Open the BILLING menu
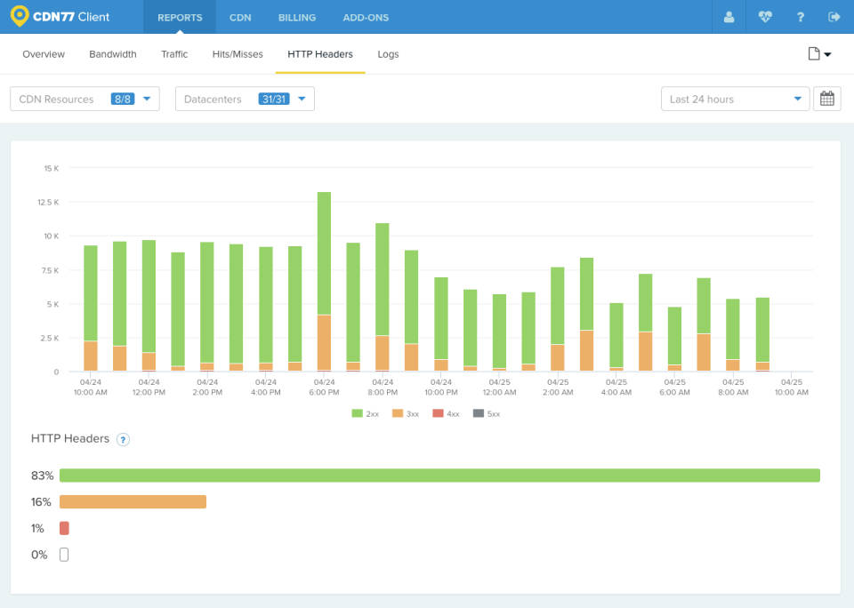The width and height of the screenshot is (854, 608). pos(296,17)
